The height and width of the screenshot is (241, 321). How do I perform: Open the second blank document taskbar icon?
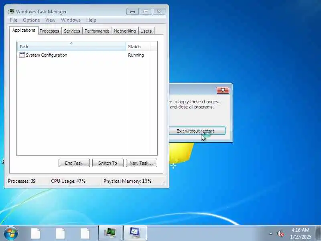[x=61, y=234]
